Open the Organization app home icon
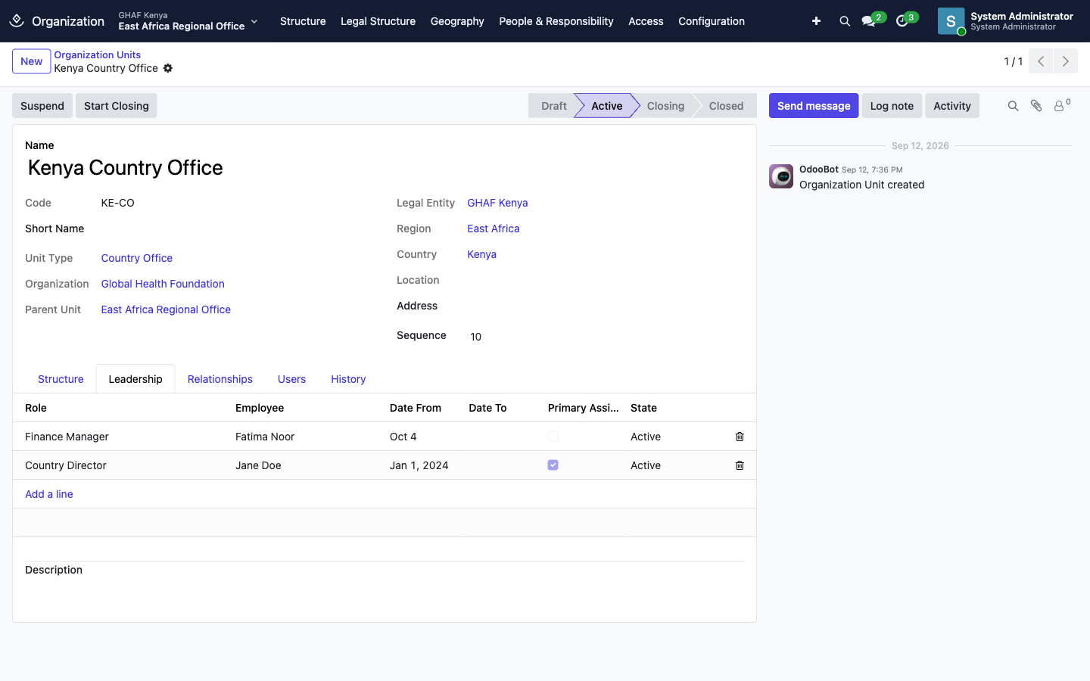Screen dimensions: 1090x681 (x=17, y=21)
